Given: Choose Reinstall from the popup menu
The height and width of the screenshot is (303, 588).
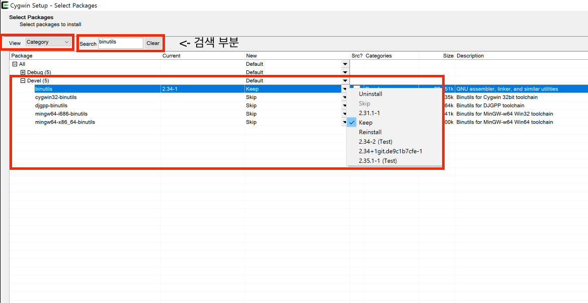Looking at the screenshot, I should click(x=394, y=132).
